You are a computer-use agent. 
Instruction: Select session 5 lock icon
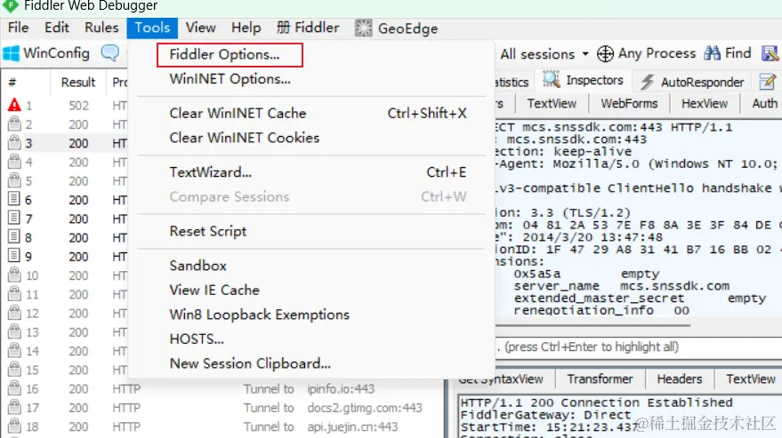(14, 180)
